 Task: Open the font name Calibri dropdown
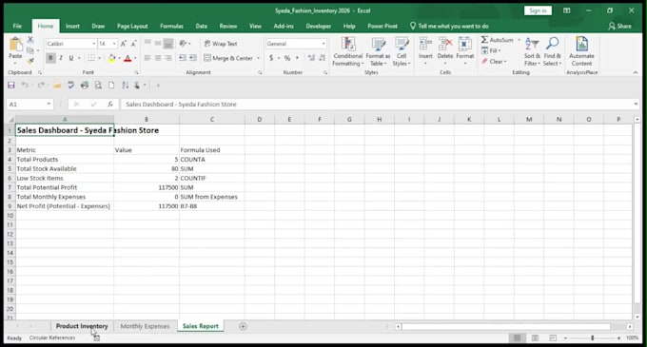point(94,44)
